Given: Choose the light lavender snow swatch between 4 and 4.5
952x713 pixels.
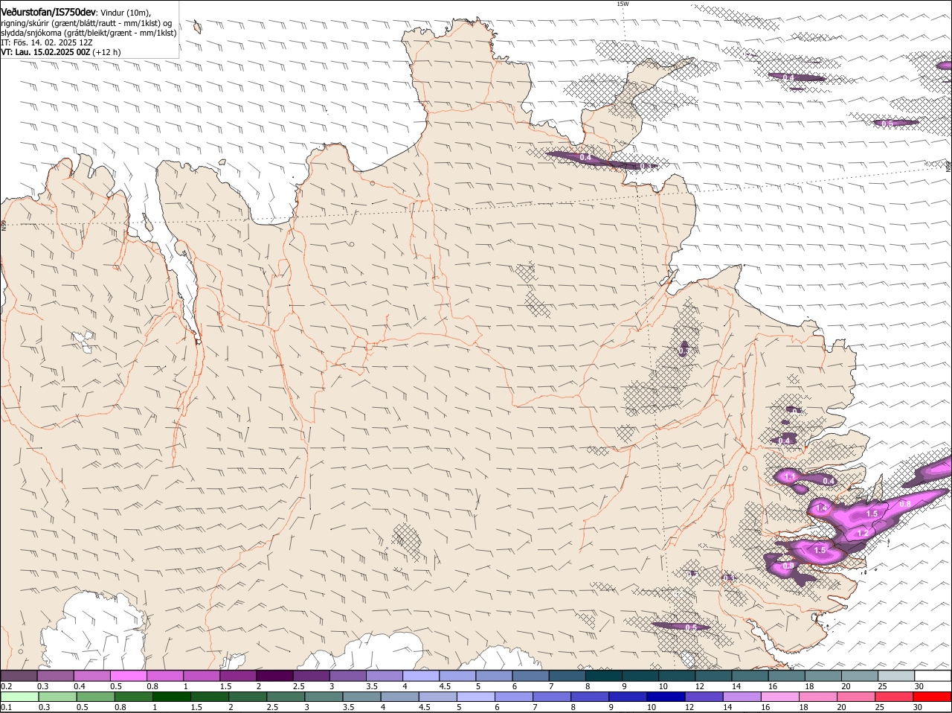Looking at the screenshot, I should pos(421,676).
